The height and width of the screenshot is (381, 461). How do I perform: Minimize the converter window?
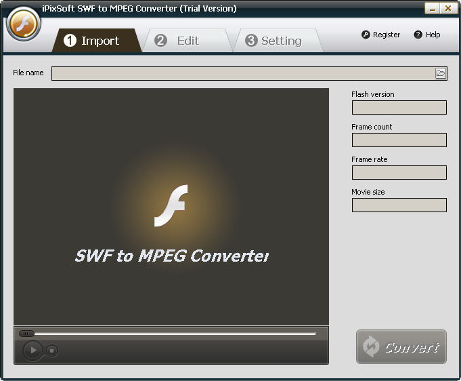432,8
